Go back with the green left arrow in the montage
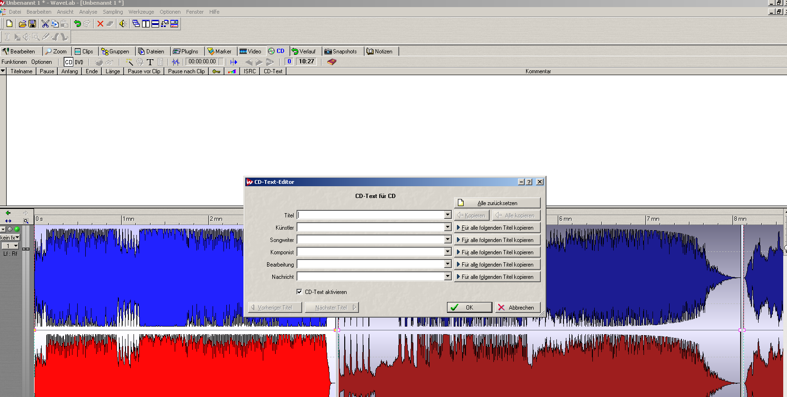The width and height of the screenshot is (787, 397). 8,213
